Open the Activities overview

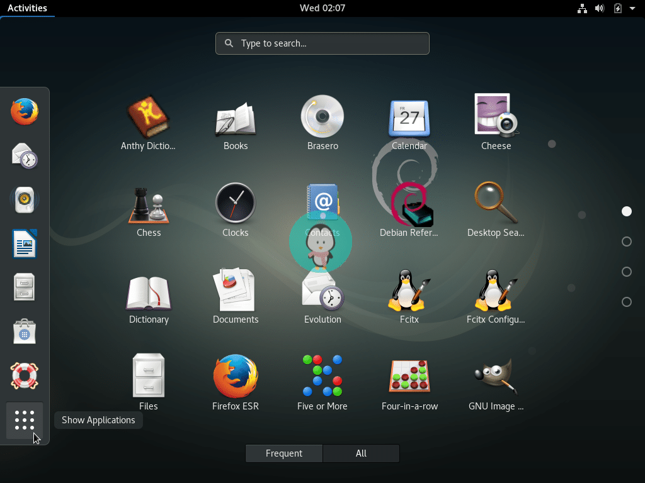[28, 8]
